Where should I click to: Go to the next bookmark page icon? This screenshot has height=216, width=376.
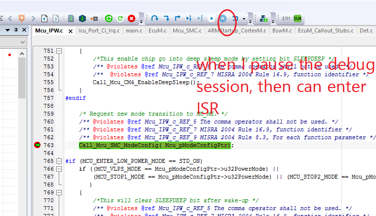click(56, 18)
